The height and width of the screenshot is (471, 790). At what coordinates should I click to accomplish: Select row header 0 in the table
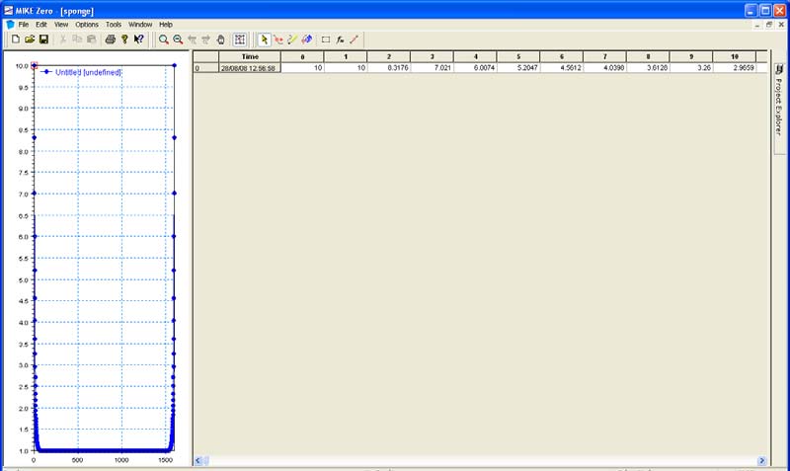[206, 67]
